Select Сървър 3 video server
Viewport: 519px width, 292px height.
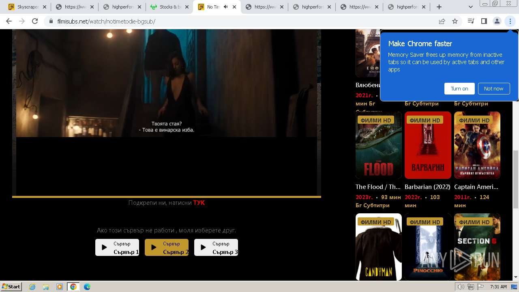point(216,247)
